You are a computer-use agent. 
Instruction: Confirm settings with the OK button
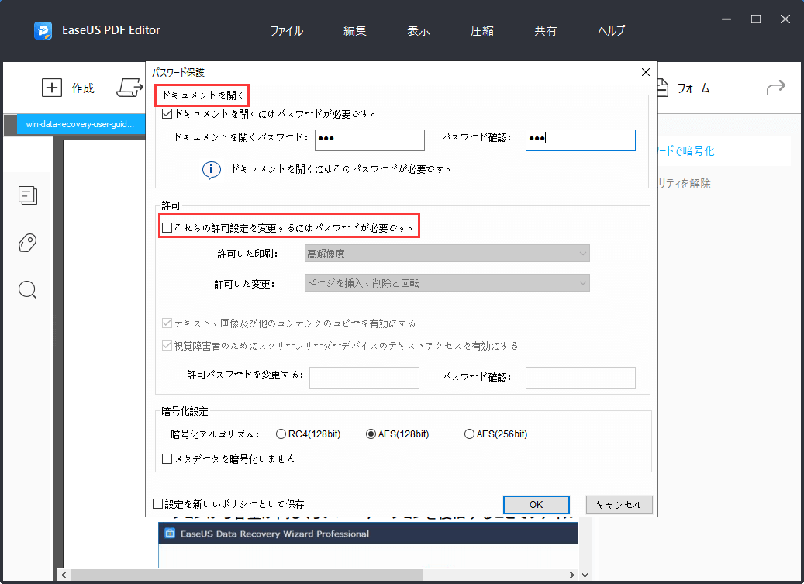point(536,504)
